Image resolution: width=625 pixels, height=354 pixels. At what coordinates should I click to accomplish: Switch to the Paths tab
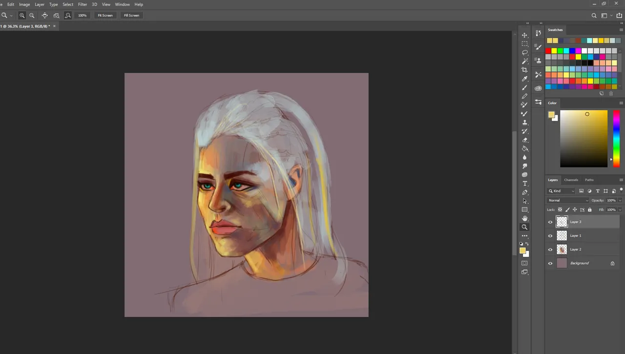589,180
